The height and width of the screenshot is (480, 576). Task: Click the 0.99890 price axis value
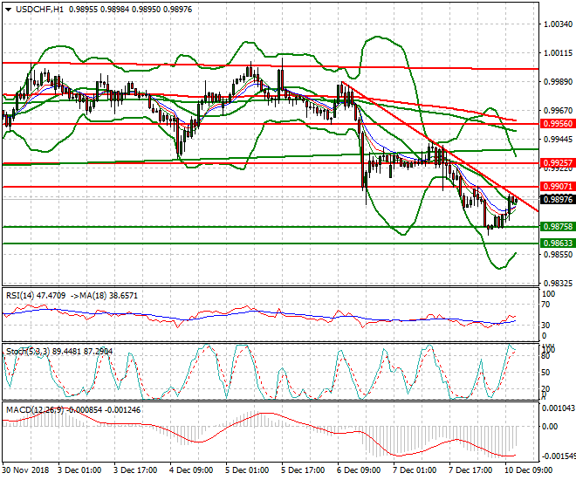(x=558, y=81)
